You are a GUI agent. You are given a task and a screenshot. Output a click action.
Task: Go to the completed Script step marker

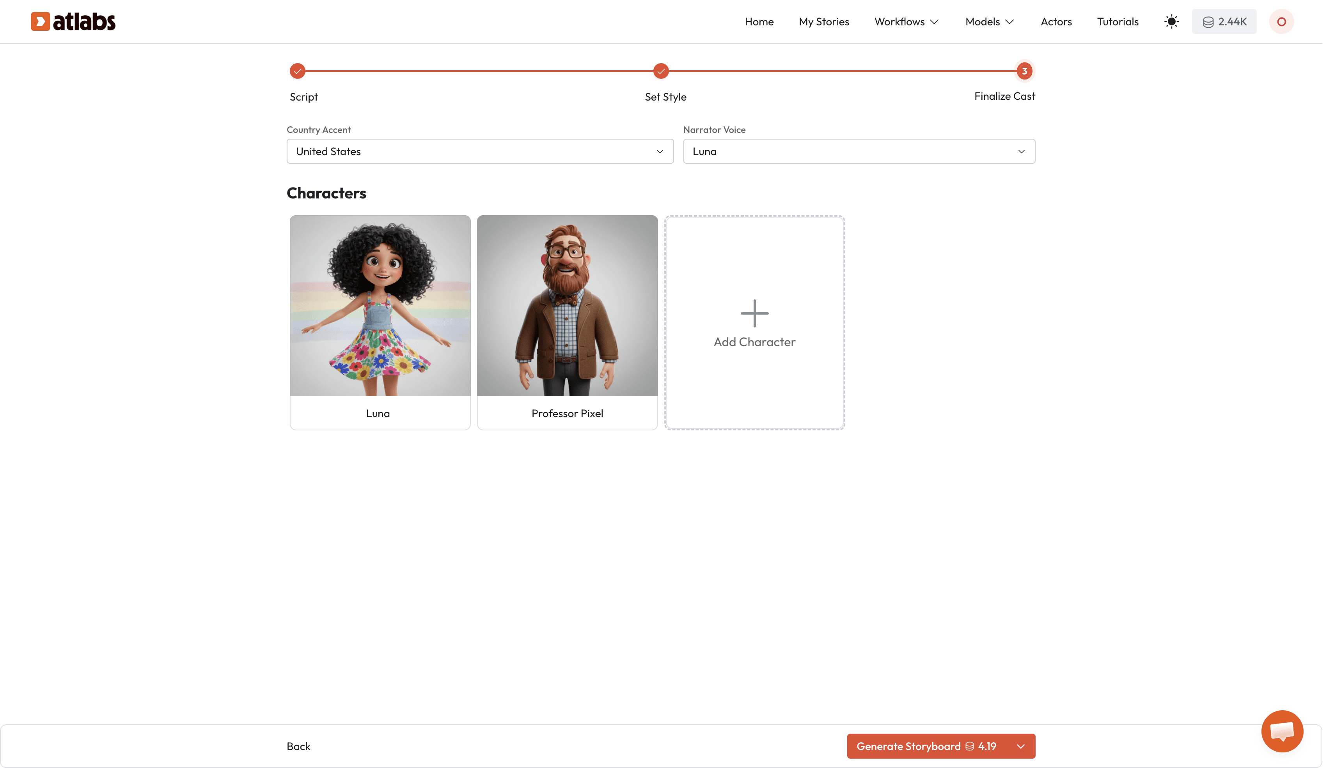[x=298, y=71]
